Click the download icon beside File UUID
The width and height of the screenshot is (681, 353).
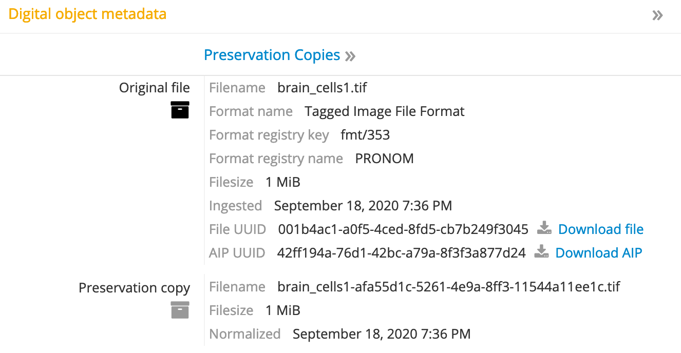point(544,229)
